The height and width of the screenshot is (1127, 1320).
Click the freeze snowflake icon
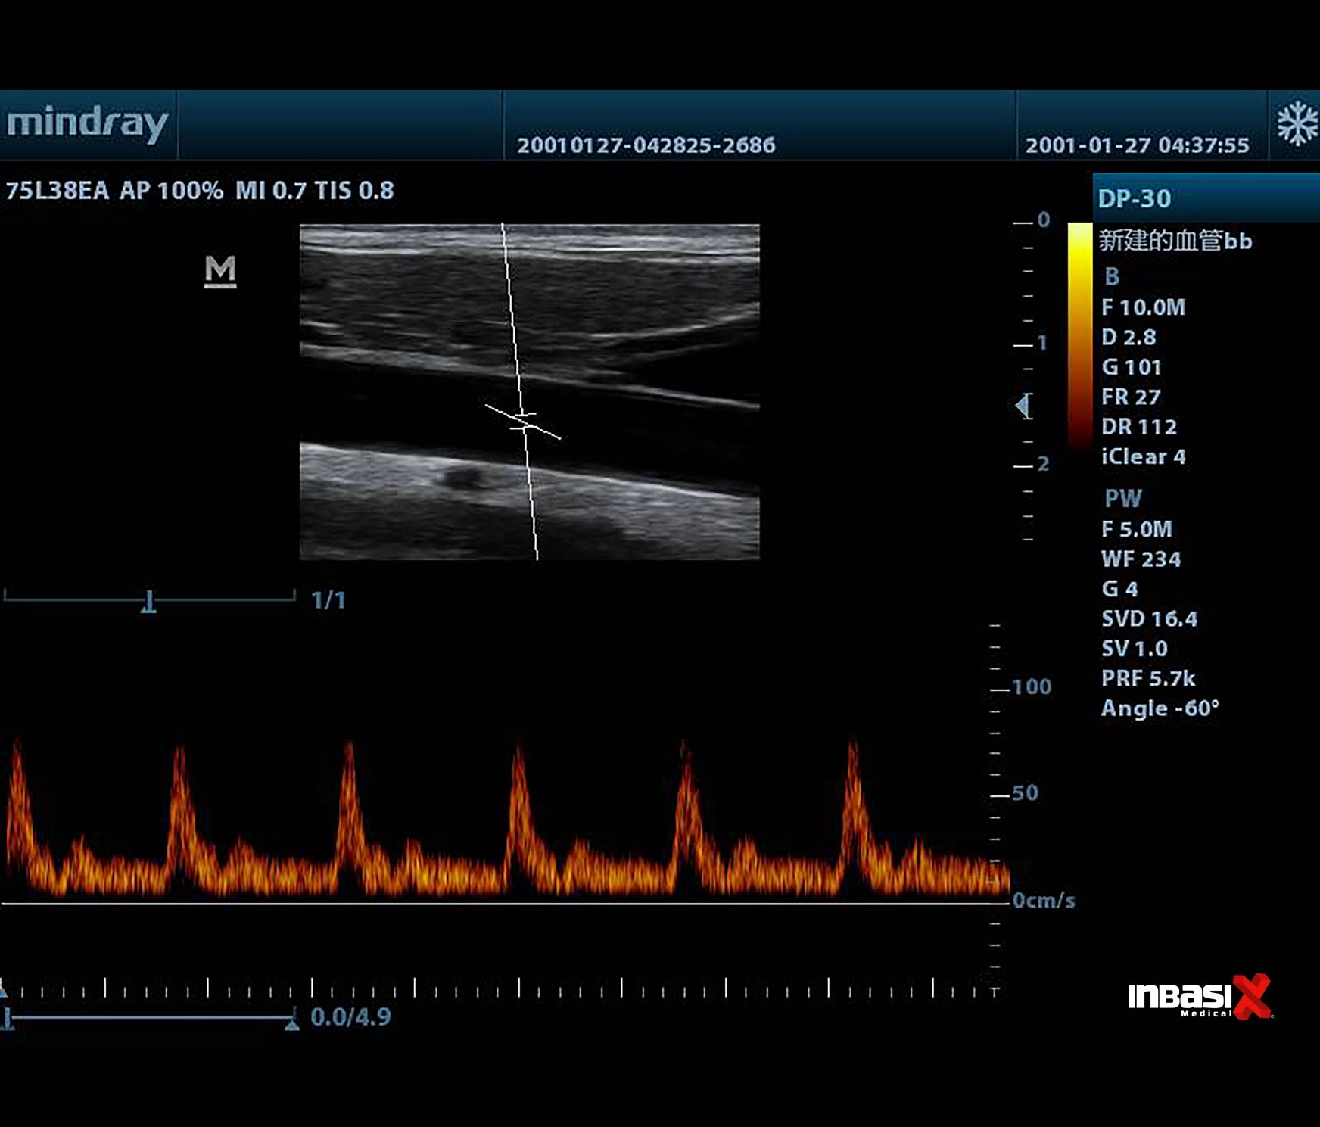[1297, 123]
